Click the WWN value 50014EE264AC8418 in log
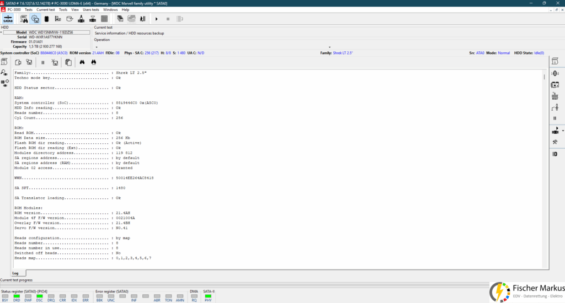Viewport: 565px width, 303px height. 135,178
